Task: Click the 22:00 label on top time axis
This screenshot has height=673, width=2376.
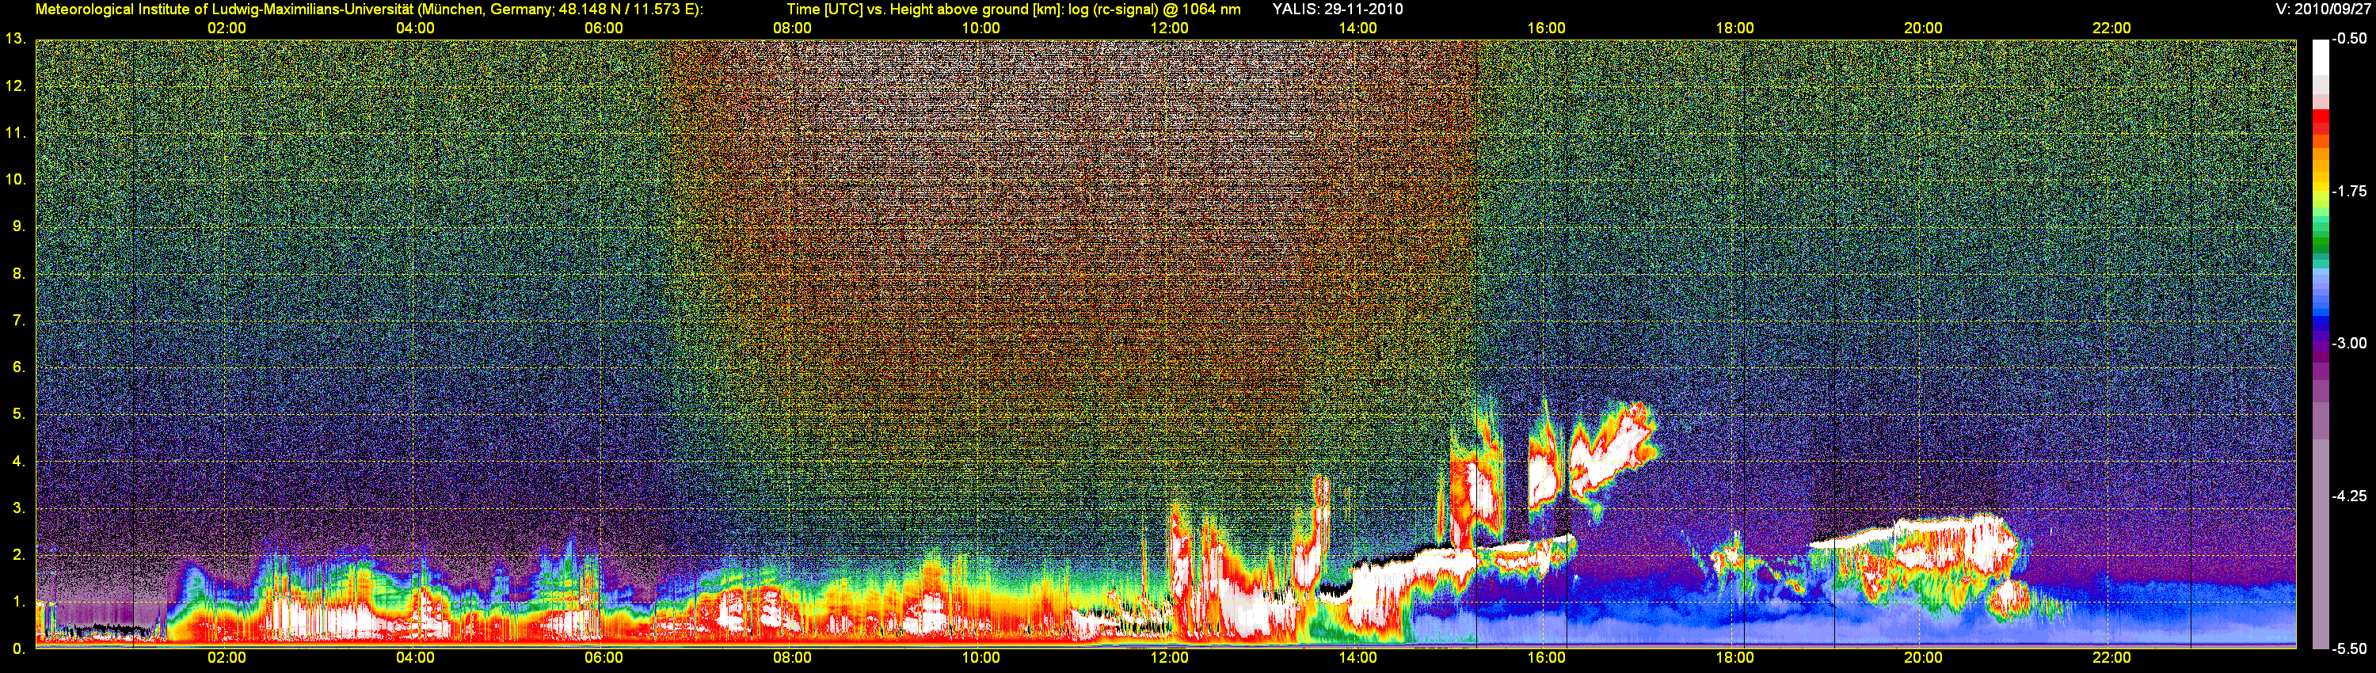Action: coord(2111,29)
